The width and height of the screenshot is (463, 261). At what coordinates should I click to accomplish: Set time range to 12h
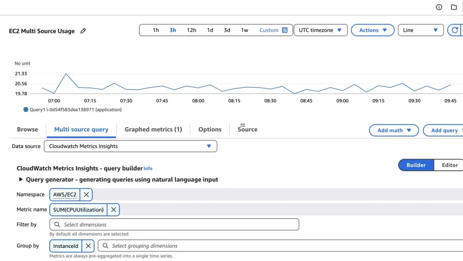tap(191, 30)
